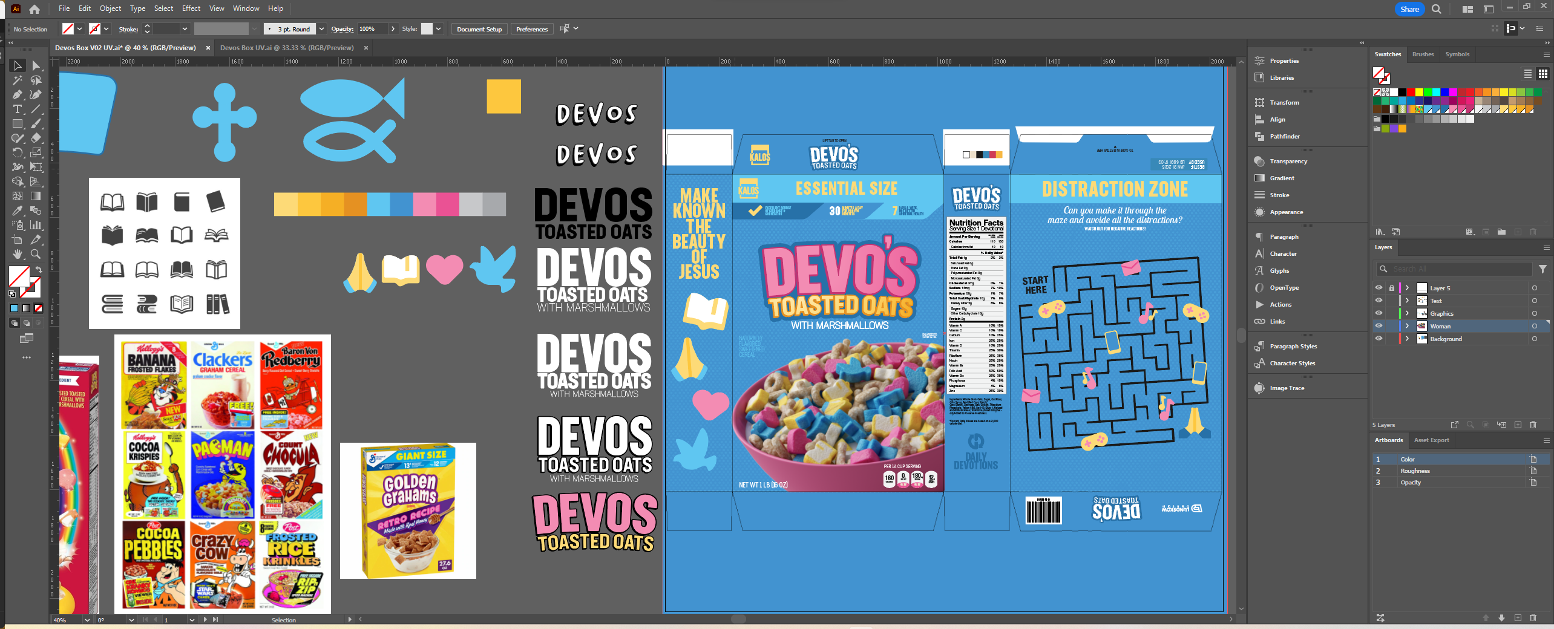Open the Opacity dropdown arrow
1554x629 pixels.
tap(393, 29)
